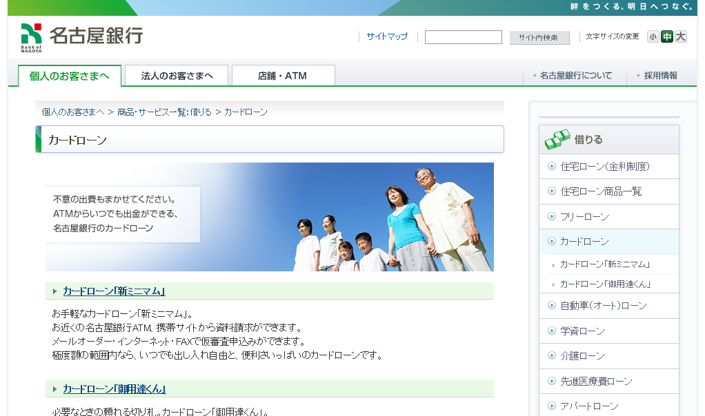This screenshot has height=416, width=705.
Task: Click the slogan 絆をつくる、明日へつなぐ。
Action: coord(632,6)
